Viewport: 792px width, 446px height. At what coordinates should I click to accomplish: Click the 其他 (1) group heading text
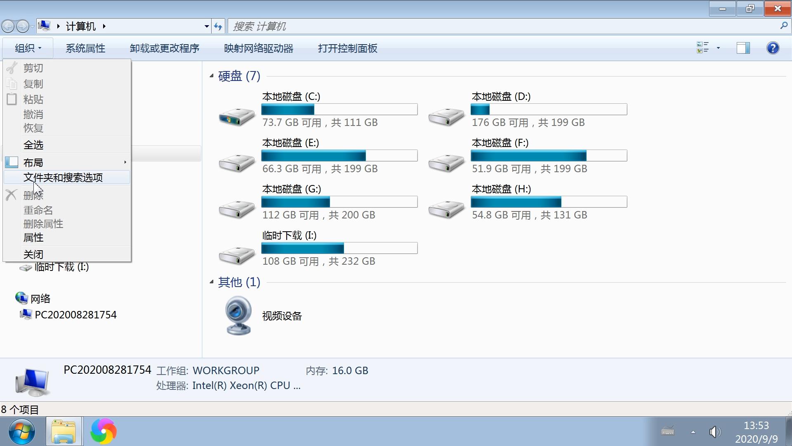pos(239,282)
